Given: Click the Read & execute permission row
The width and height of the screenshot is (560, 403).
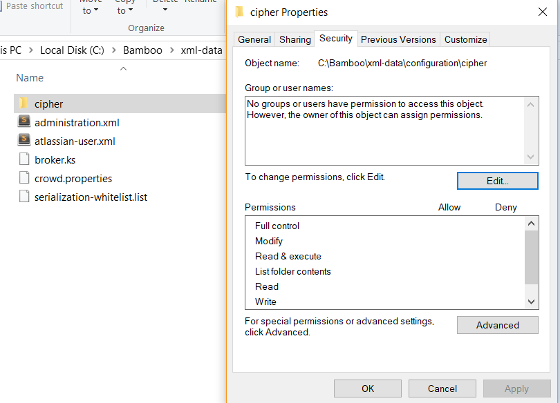Looking at the screenshot, I should coord(385,256).
